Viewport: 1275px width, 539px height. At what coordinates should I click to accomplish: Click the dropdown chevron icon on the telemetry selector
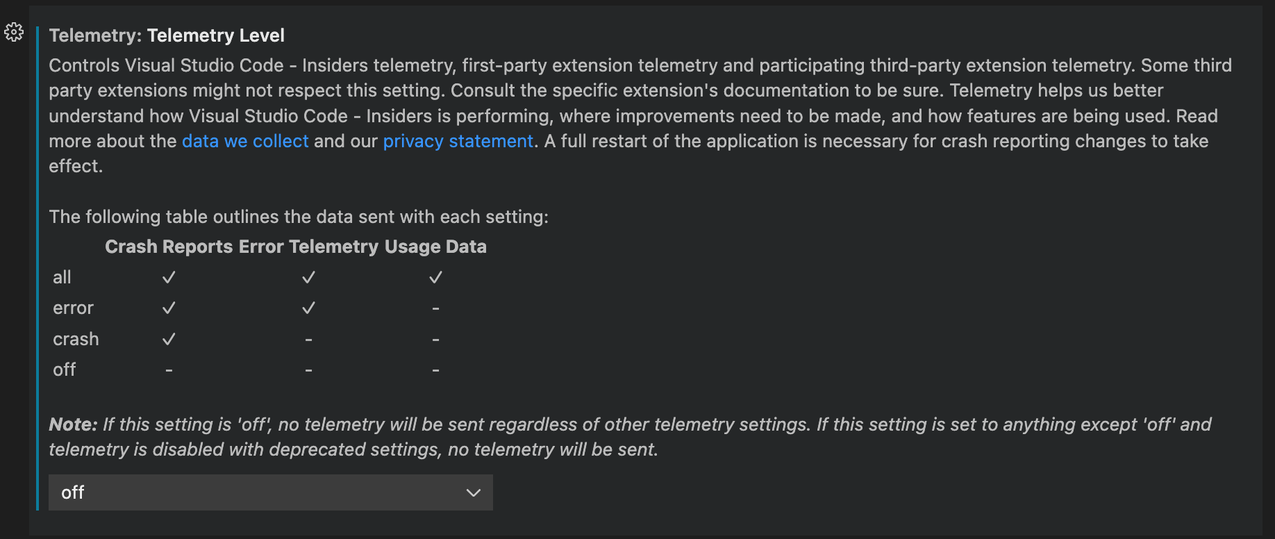pos(473,492)
